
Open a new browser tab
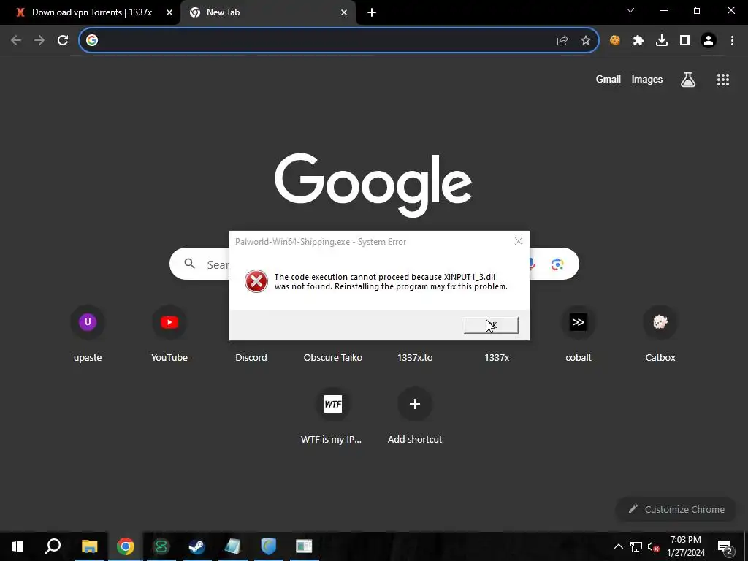[372, 12]
